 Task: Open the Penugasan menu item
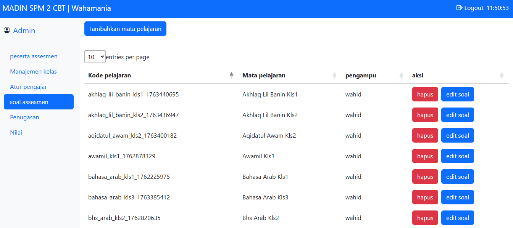pos(24,117)
